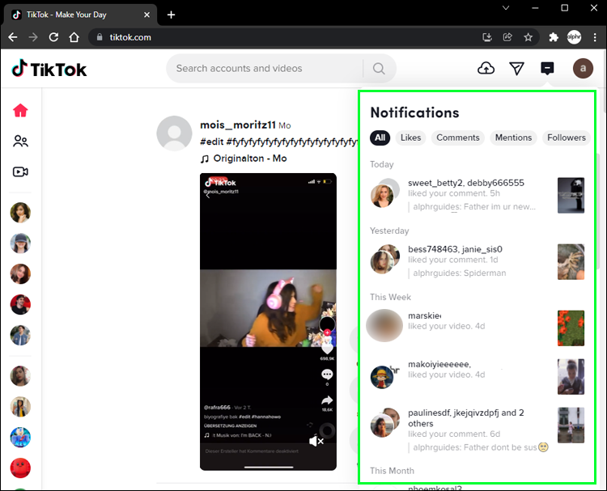The width and height of the screenshot is (607, 491).
Task: Open the sweet_betty2, debby666555 notification
Action: 477,195
